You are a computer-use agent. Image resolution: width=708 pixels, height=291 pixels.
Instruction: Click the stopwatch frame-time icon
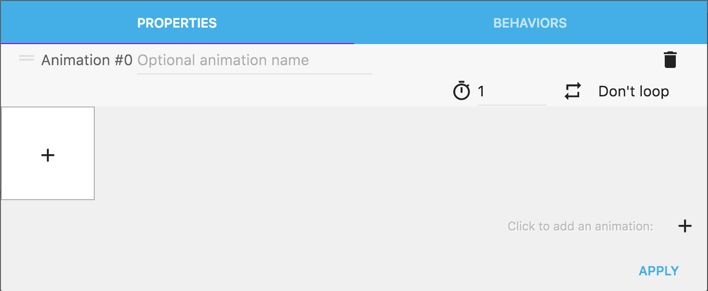pyautogui.click(x=462, y=91)
